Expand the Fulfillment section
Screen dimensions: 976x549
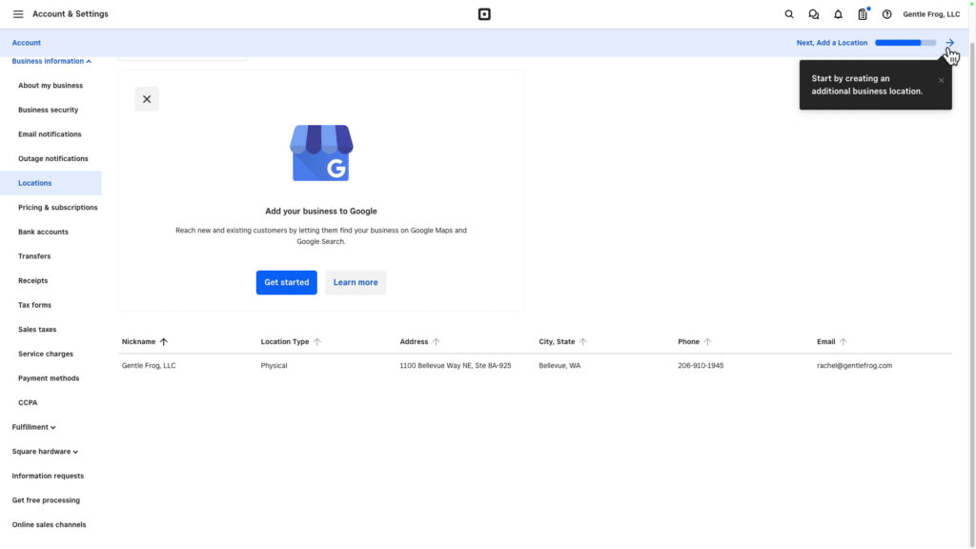coord(34,427)
